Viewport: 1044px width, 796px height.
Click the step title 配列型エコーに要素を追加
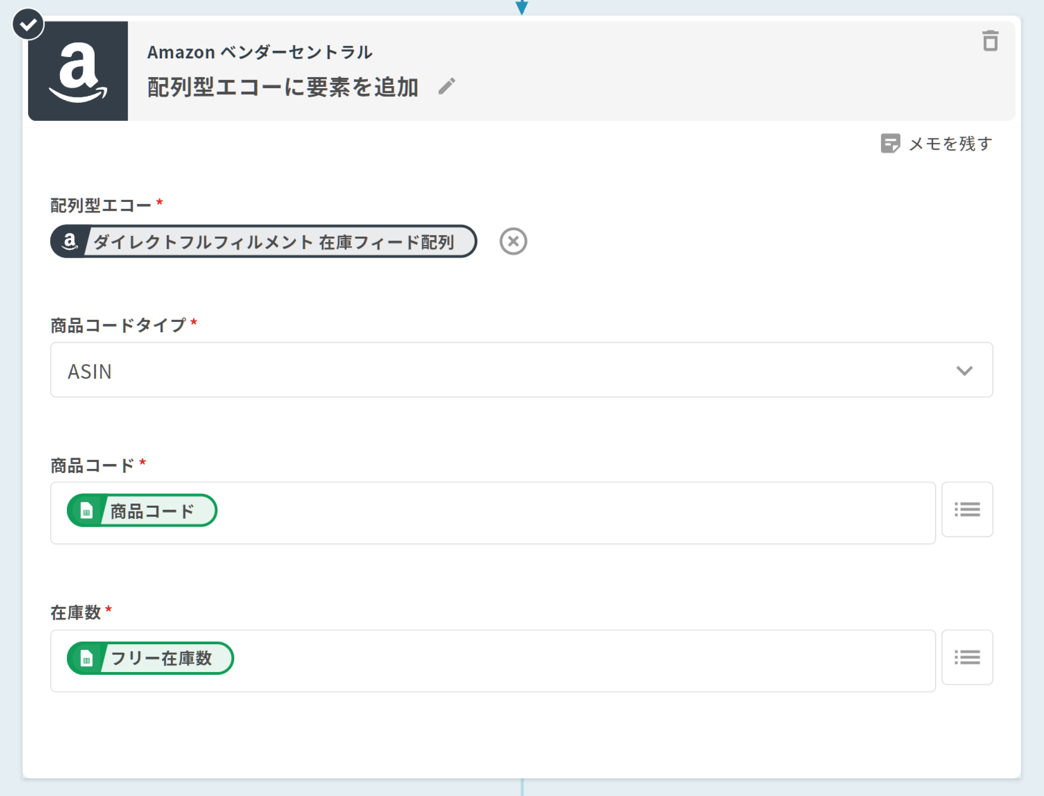283,87
